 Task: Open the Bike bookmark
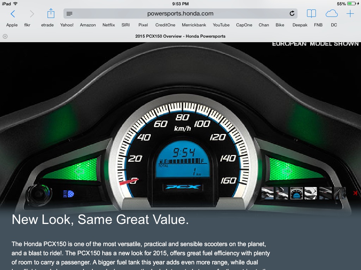pyautogui.click(x=280, y=25)
